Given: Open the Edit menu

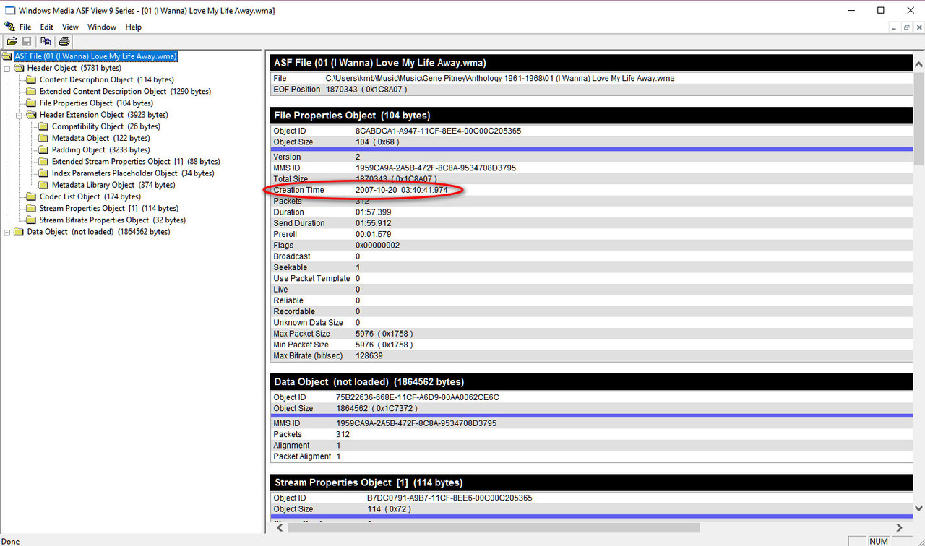Looking at the screenshot, I should click(47, 27).
